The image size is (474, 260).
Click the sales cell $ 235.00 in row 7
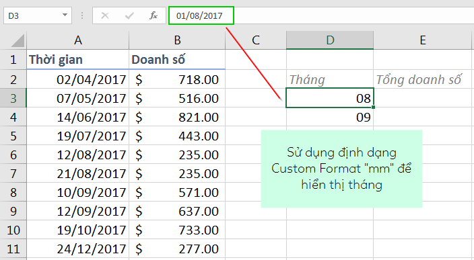[x=177, y=173]
